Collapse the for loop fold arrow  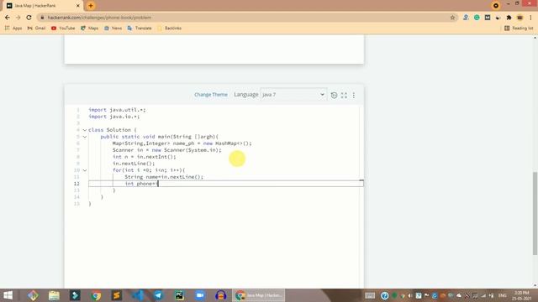click(85, 170)
